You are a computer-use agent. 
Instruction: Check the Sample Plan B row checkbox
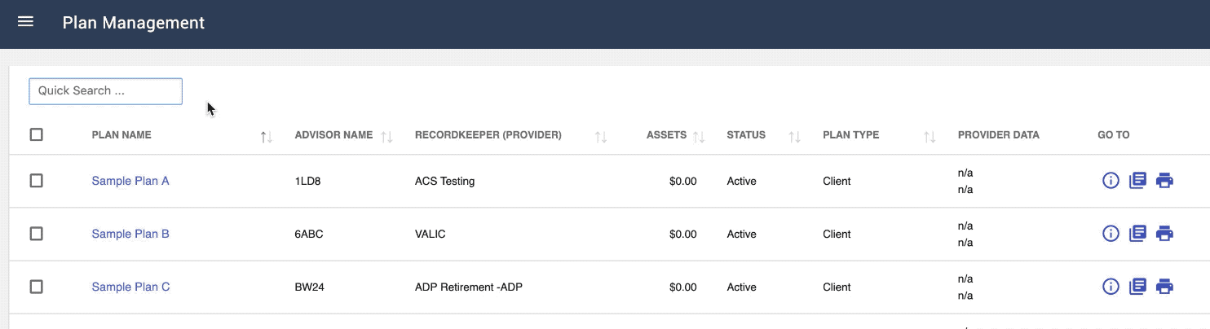pos(36,234)
